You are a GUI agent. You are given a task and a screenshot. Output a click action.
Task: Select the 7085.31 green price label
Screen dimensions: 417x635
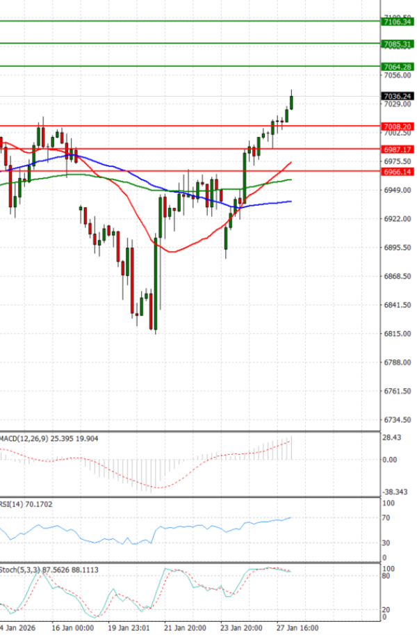click(398, 44)
